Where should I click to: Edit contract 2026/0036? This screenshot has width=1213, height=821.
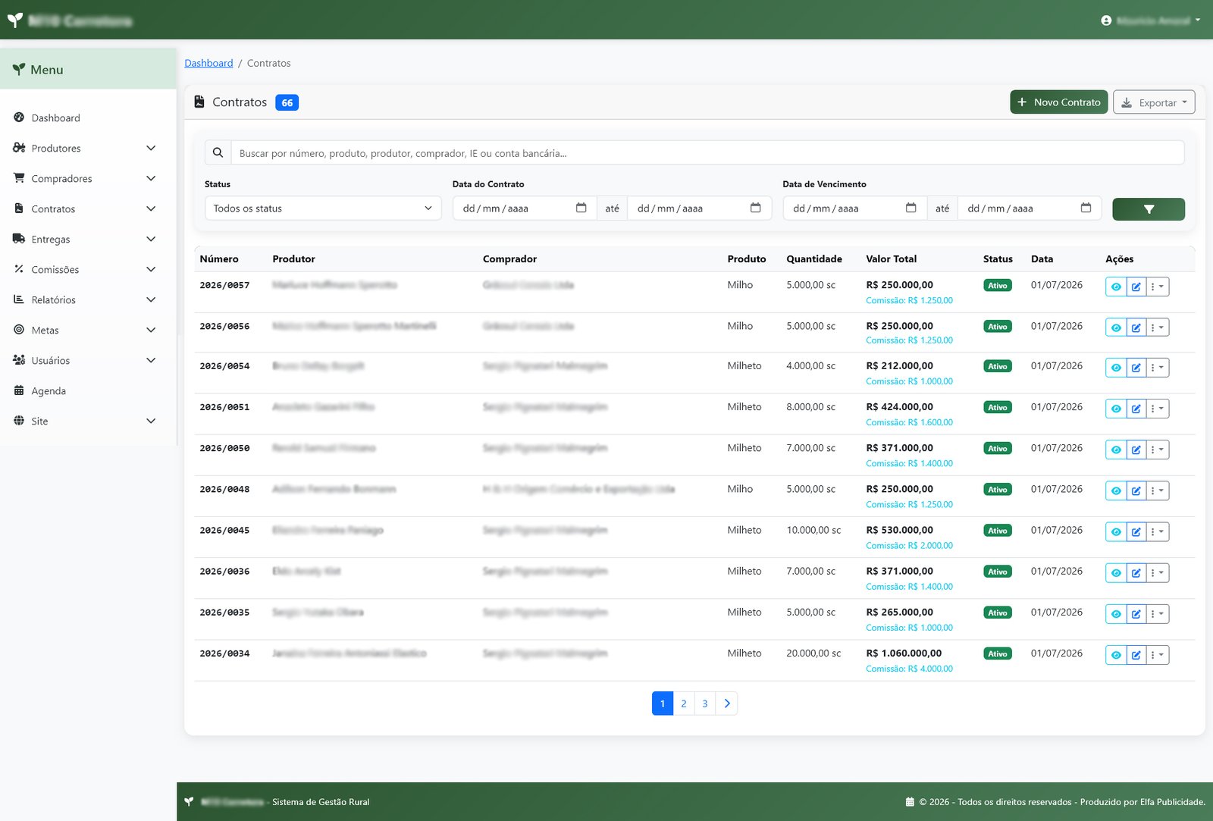tap(1136, 572)
